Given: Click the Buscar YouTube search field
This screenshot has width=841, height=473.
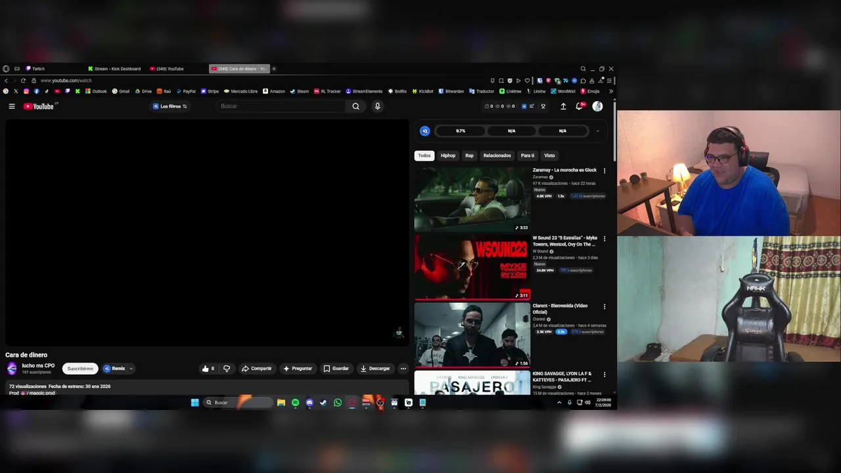Looking at the screenshot, I should coord(281,106).
